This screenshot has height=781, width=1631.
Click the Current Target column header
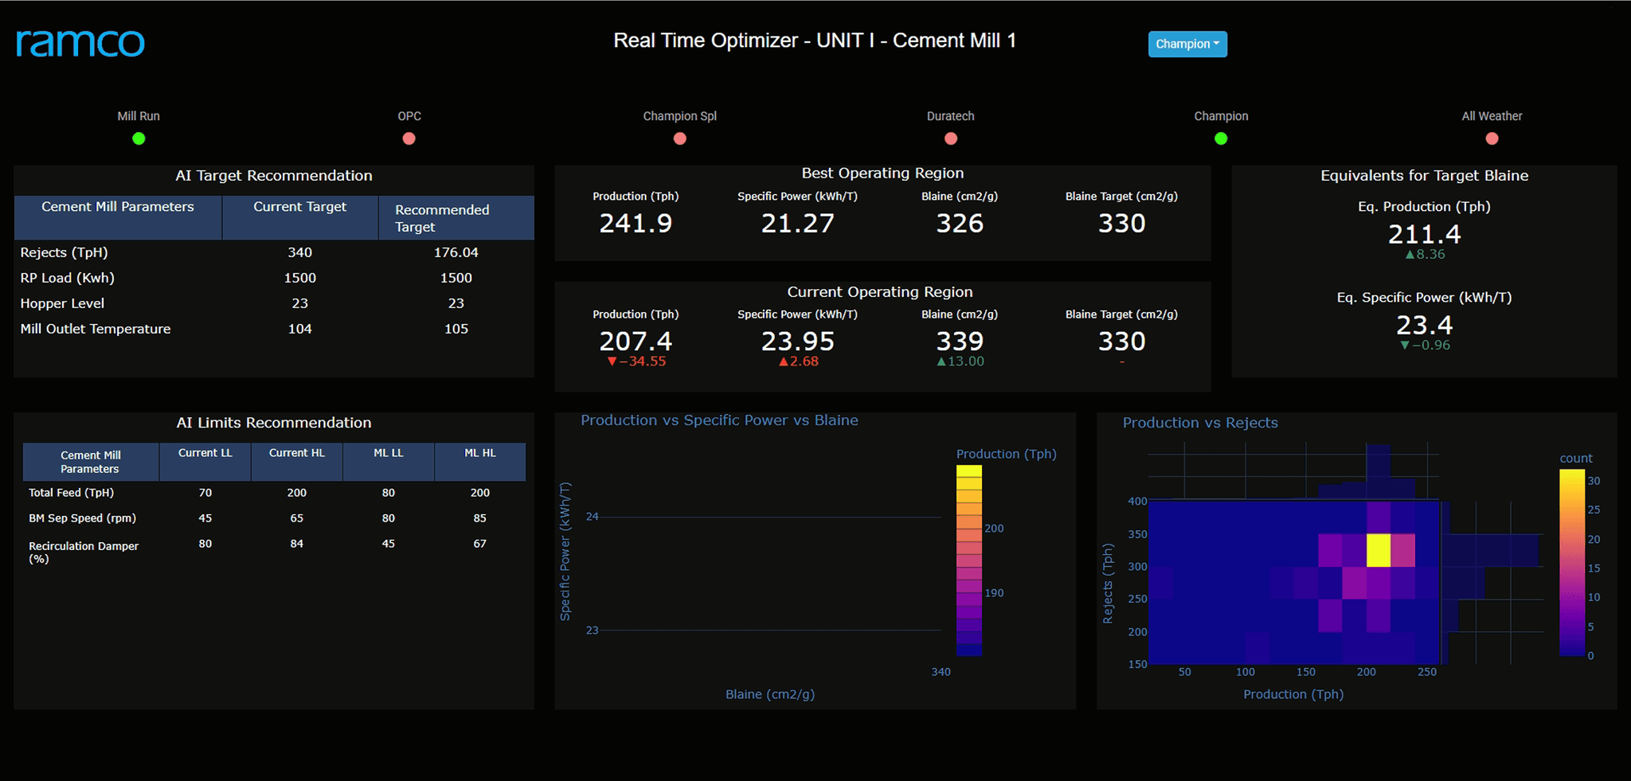[300, 218]
